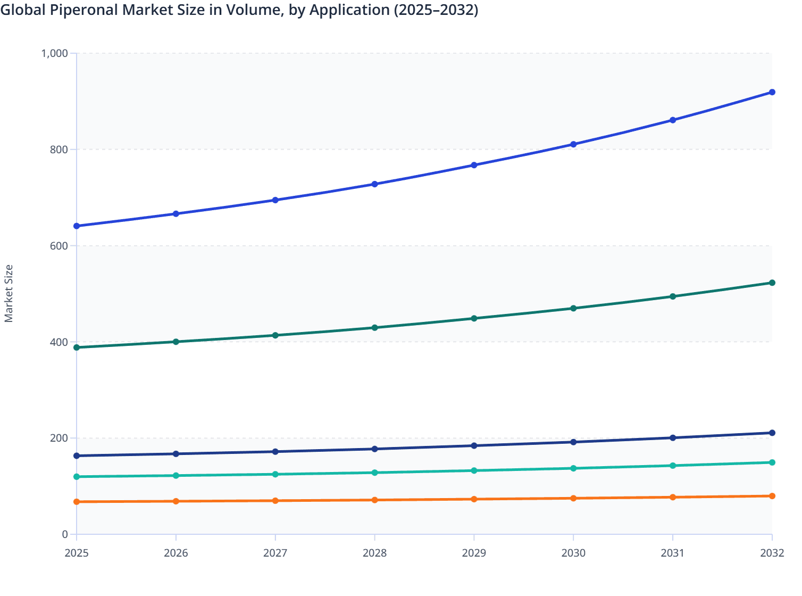This screenshot has width=802, height=596.
Task: Select the 2027 marker on the dark navy line
Action: point(275,451)
